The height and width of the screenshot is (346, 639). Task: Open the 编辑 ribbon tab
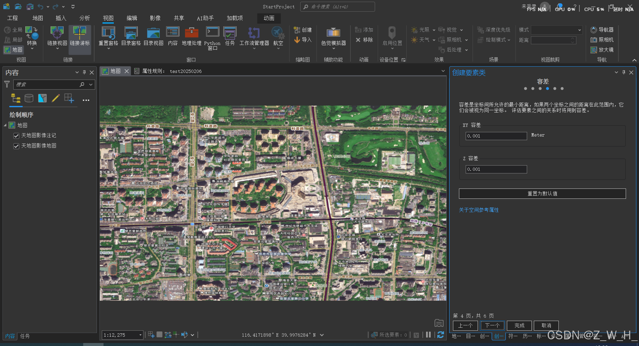point(132,18)
